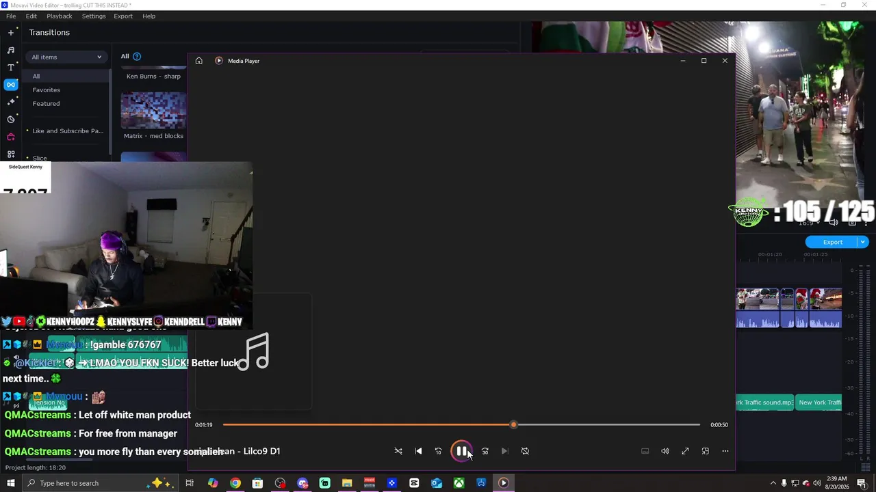Screen dimensions: 876x492
Task: Enter full screen in Media Player
Action: [x=685, y=451]
